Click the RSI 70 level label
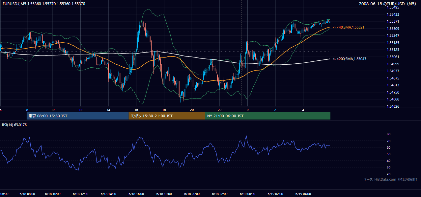The height and width of the screenshot is (197, 421). [x=388, y=141]
